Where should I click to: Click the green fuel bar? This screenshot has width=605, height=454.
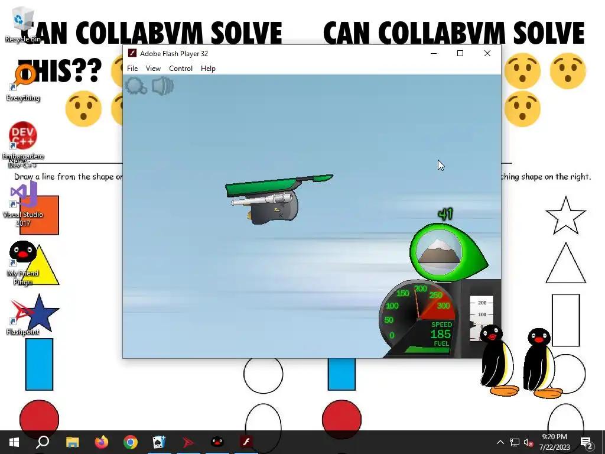click(x=427, y=350)
